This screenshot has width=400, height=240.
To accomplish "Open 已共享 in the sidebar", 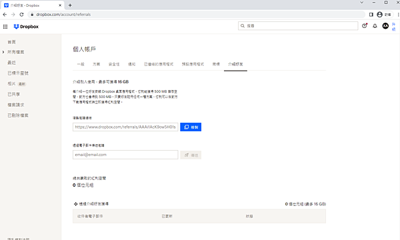I will (x=14, y=95).
